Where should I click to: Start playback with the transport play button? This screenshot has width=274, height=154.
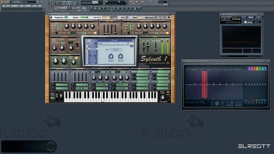(61, 8)
